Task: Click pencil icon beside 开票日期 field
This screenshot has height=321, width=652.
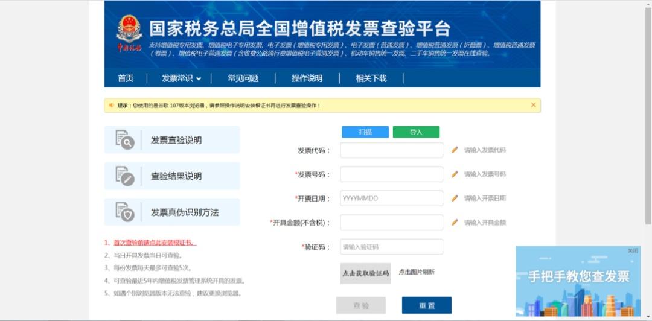Action: click(455, 198)
